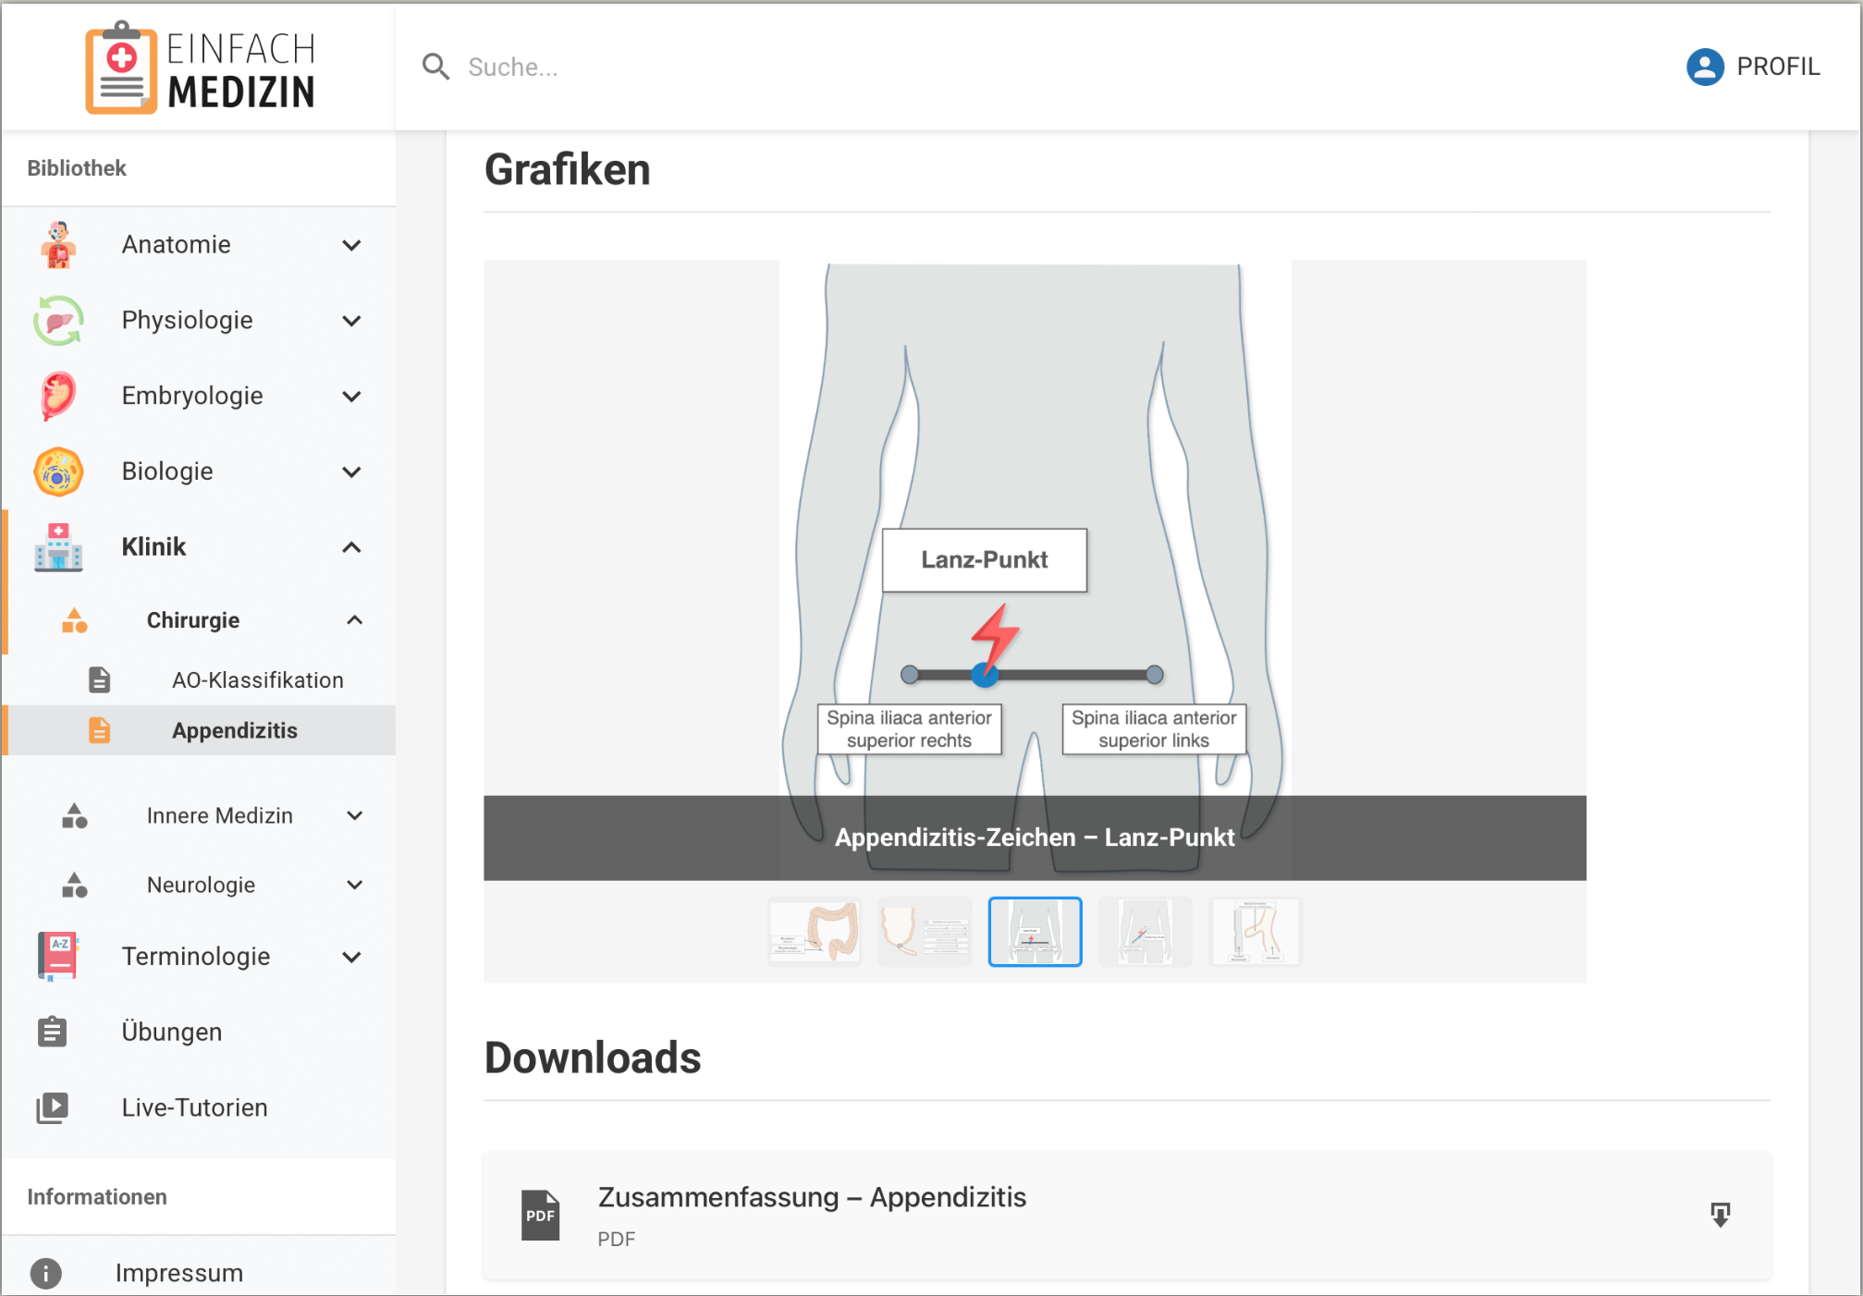Expand the Physiologie section chevron

pyautogui.click(x=351, y=321)
